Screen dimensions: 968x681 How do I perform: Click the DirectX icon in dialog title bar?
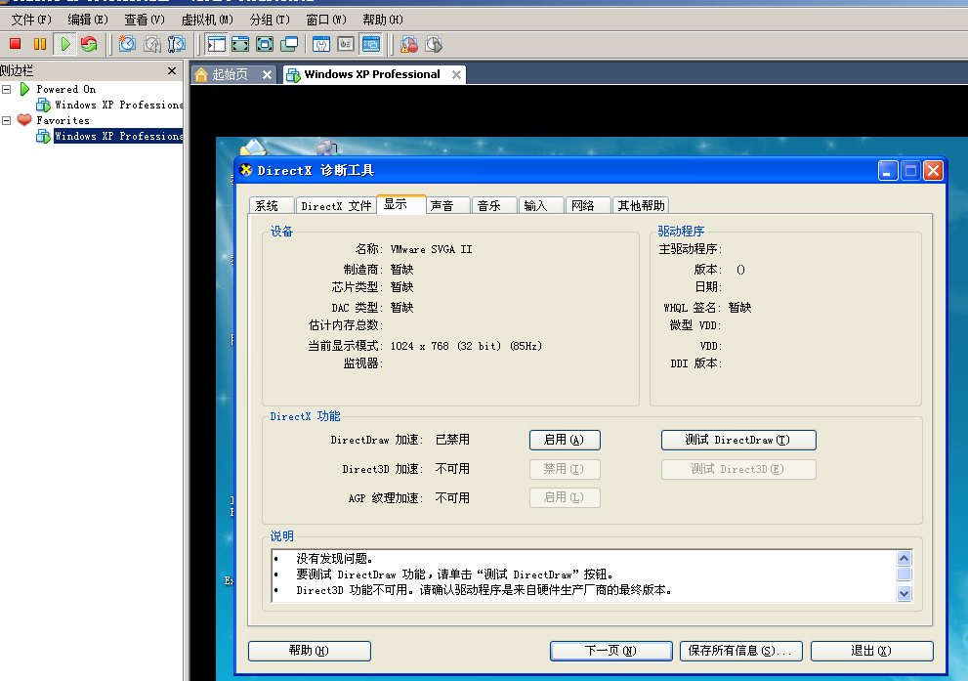246,170
